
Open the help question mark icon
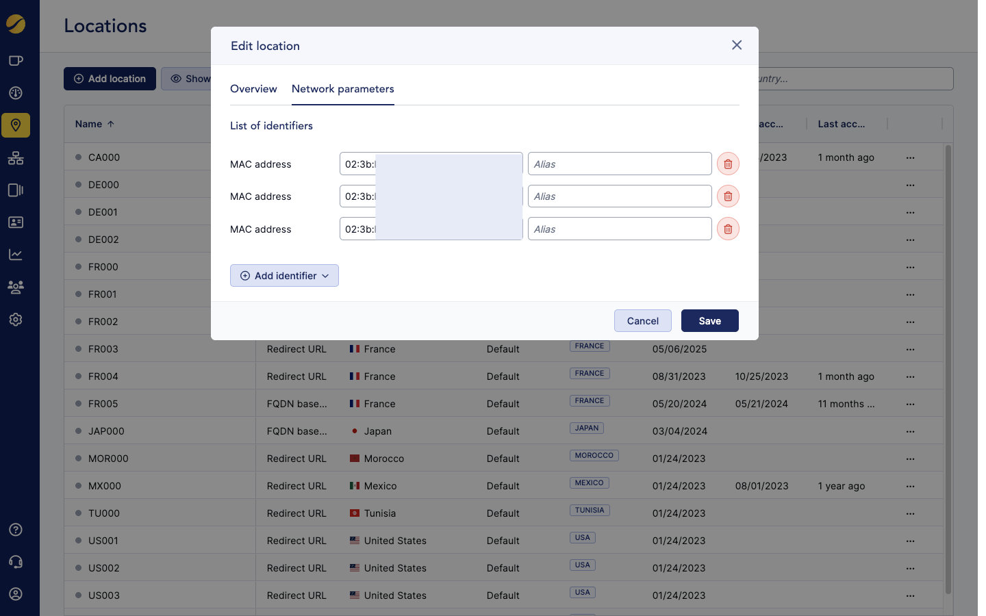[x=16, y=530]
